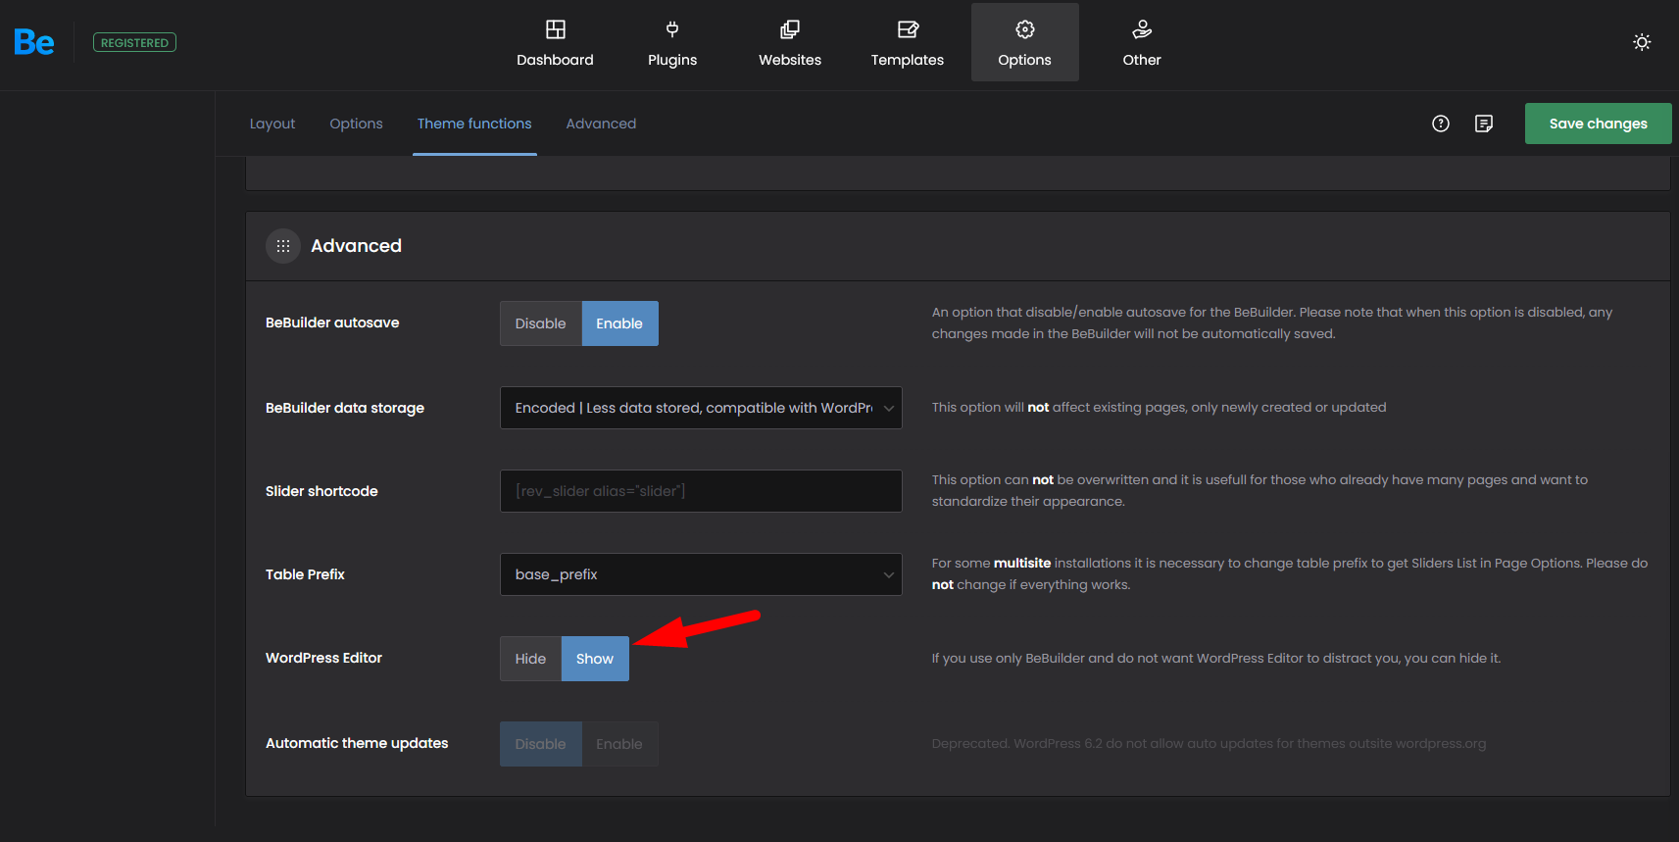Click the Table Prefix label
The height and width of the screenshot is (842, 1679).
305,574
